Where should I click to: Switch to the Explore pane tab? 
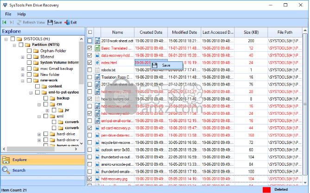[43, 160]
